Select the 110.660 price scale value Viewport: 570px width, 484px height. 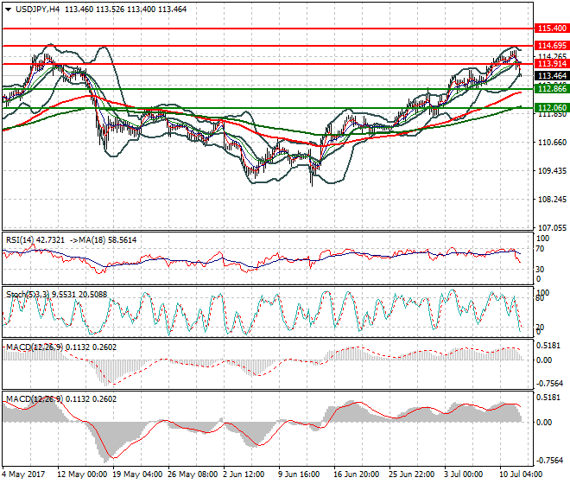[552, 143]
